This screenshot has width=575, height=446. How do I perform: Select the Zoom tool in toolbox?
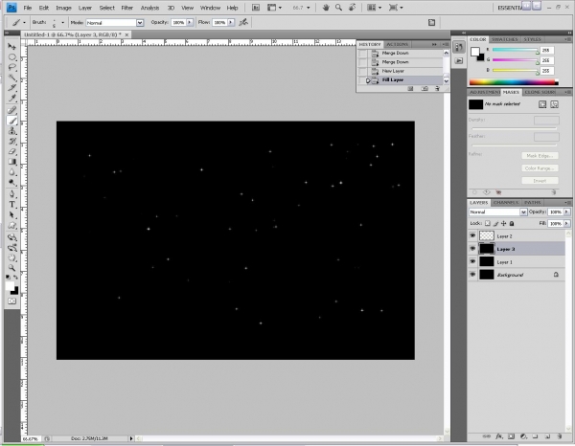coord(11,268)
